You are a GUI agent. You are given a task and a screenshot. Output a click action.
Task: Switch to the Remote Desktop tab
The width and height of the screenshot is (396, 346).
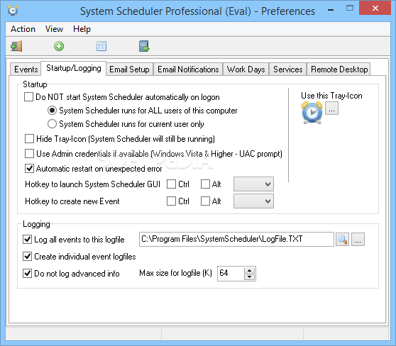339,69
